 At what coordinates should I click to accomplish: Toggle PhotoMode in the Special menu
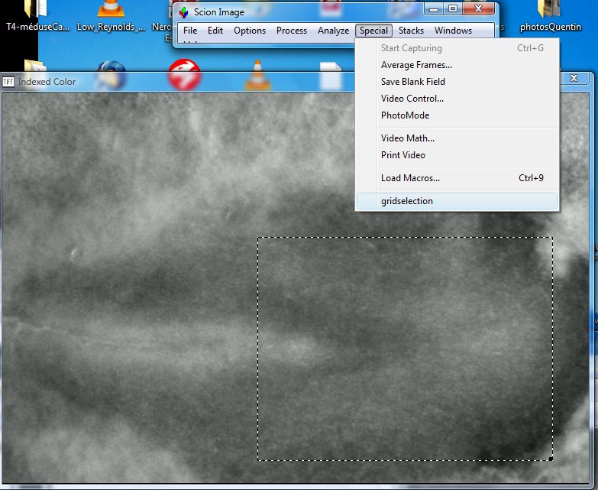pos(406,115)
